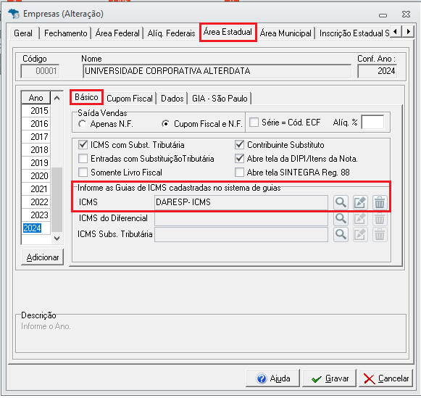This screenshot has height=398, width=421.
Task: Open the Cupom Fiscal sub-tab
Action: (130, 99)
